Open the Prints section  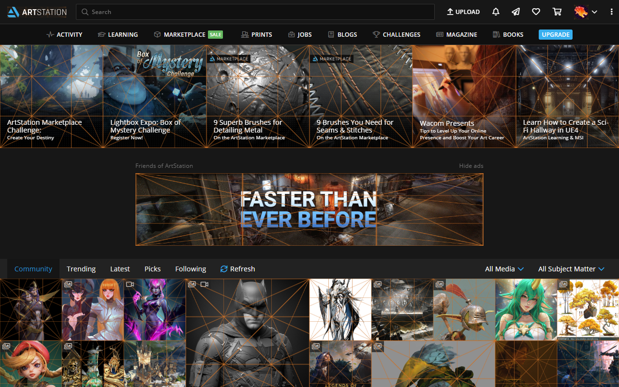(x=256, y=34)
